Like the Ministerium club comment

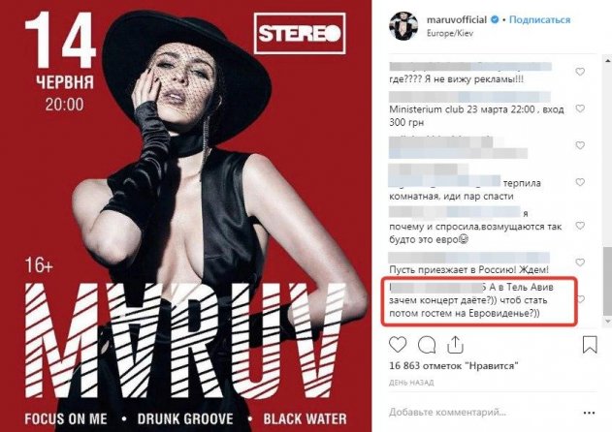coord(580,108)
